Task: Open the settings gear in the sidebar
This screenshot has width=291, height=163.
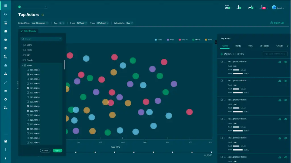Action: coord(5,99)
